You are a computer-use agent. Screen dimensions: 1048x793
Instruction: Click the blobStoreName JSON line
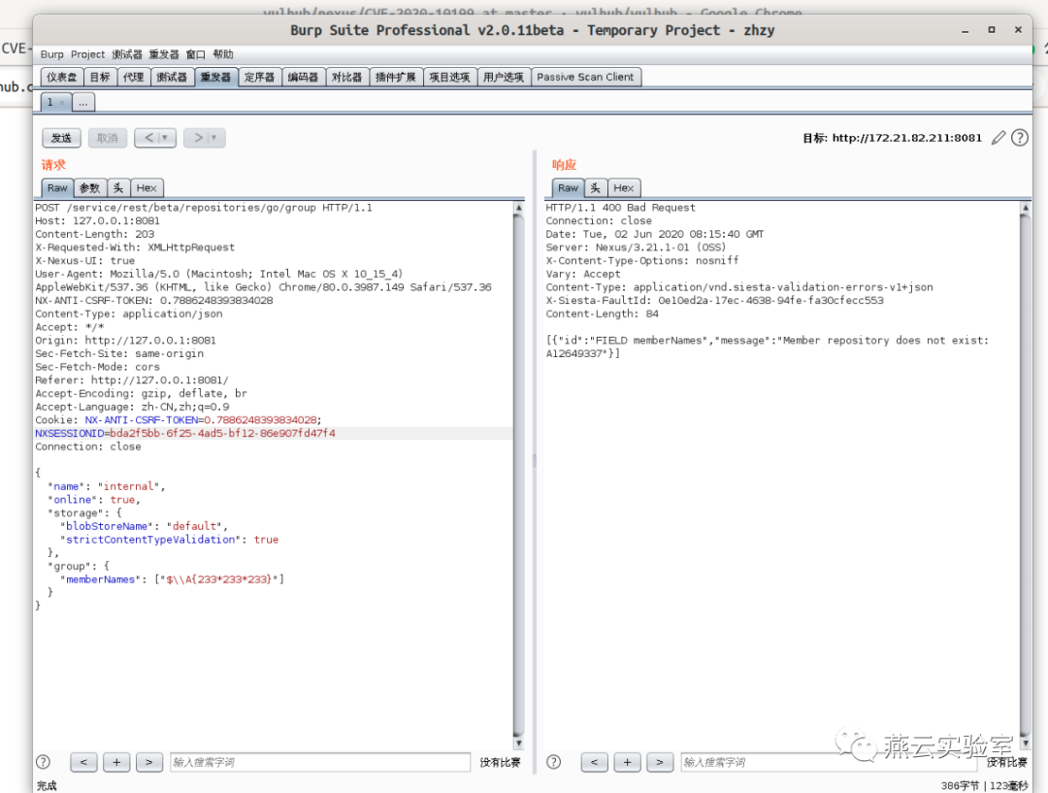[144, 526]
